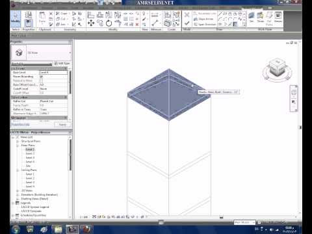Expand the Legends node in browser

tap(13, 203)
